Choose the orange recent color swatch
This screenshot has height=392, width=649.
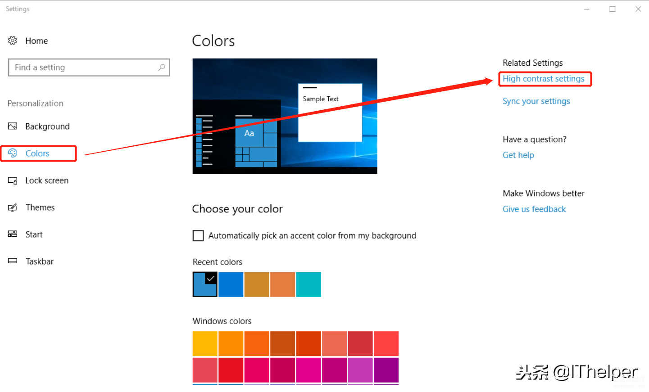coord(282,284)
